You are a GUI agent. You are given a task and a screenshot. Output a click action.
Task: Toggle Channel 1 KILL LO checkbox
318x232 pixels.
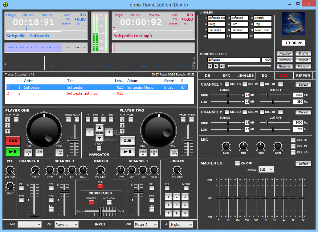[227, 84]
